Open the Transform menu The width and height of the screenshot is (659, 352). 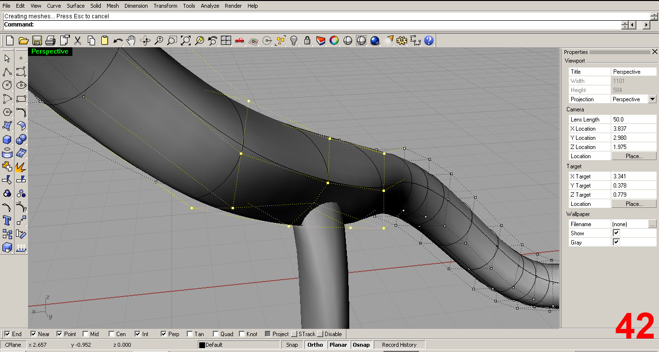click(x=165, y=6)
